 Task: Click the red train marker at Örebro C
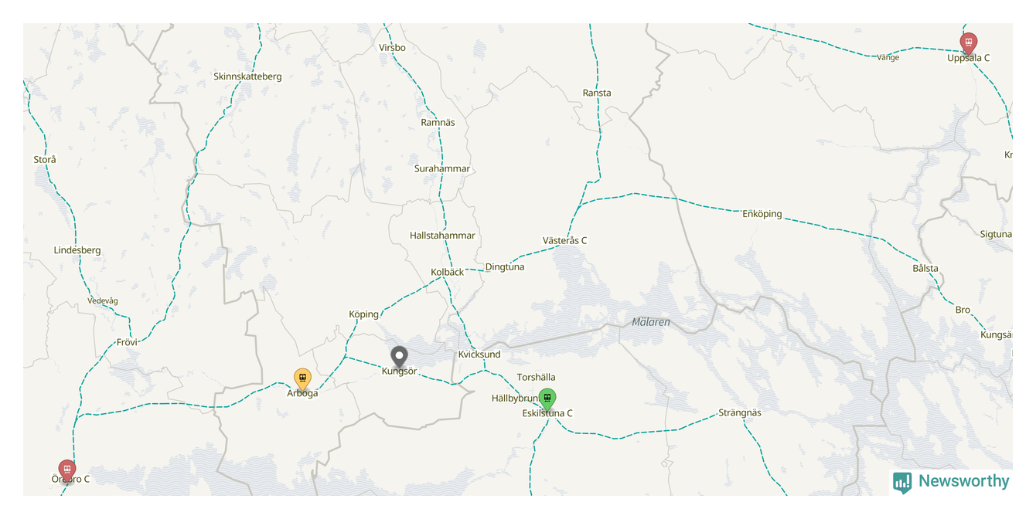(67, 470)
